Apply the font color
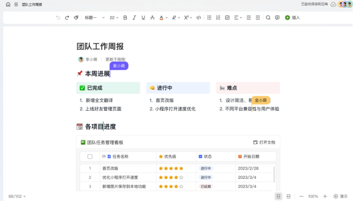This screenshot has width=353, height=201. pos(162,17)
